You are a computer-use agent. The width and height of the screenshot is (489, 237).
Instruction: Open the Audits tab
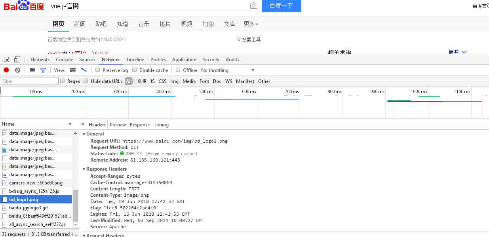pyautogui.click(x=232, y=60)
